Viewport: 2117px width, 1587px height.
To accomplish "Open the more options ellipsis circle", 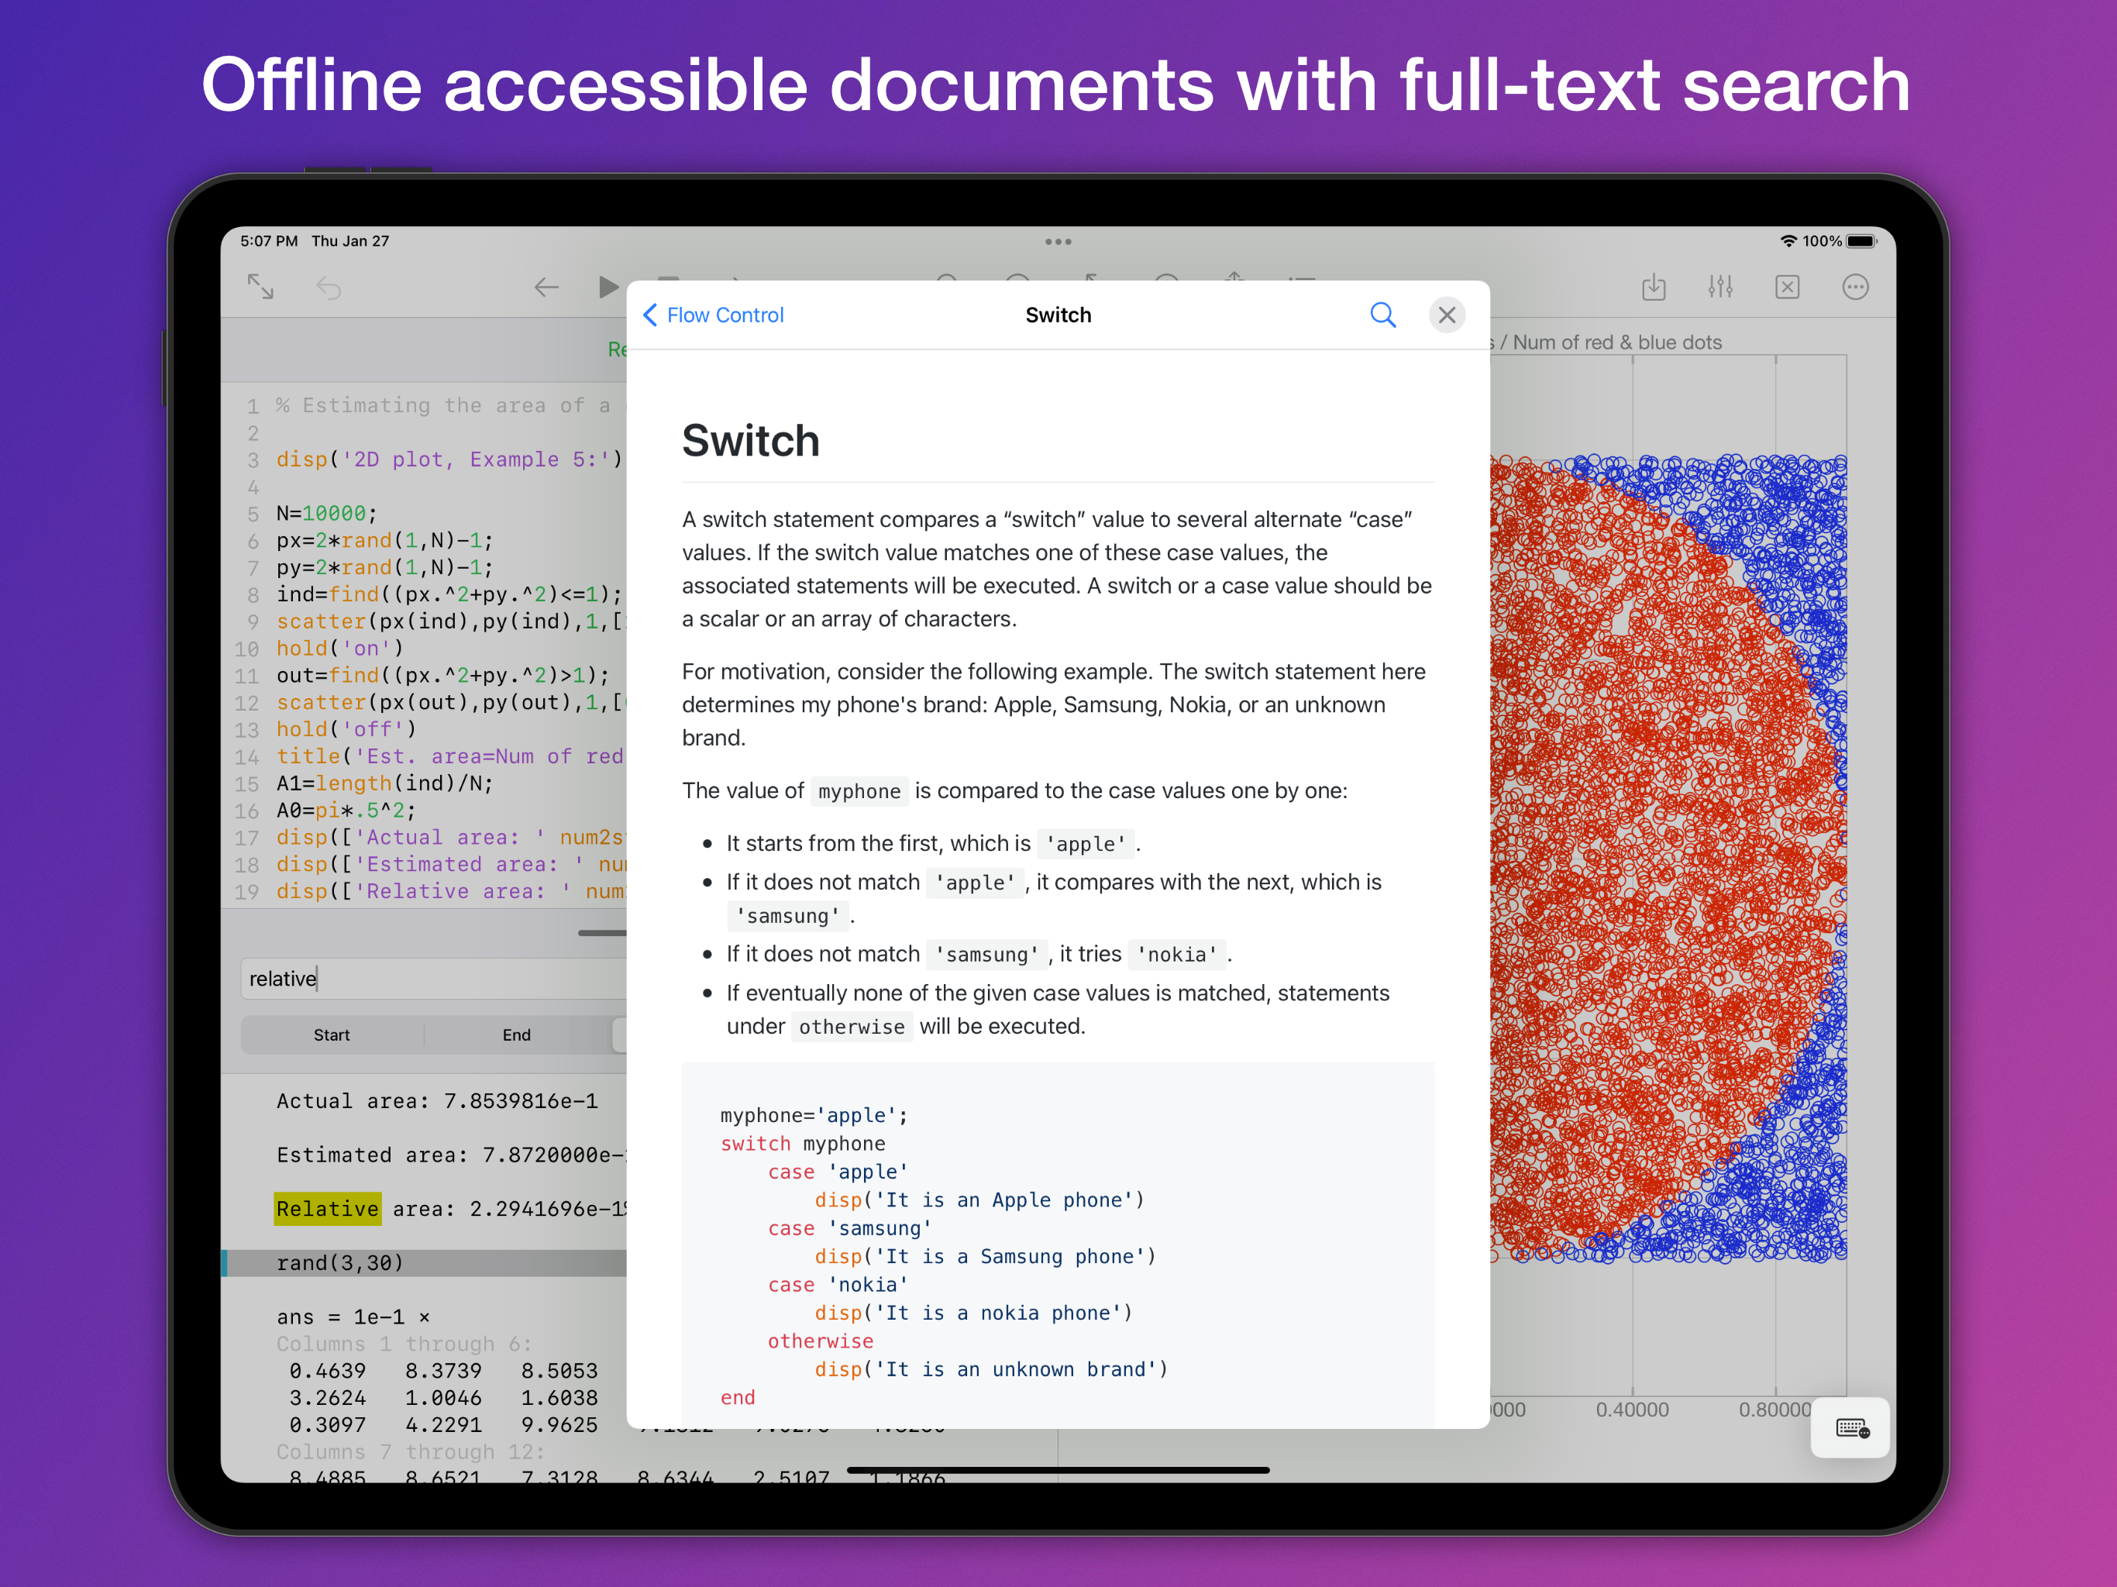I will pyautogui.click(x=1855, y=287).
